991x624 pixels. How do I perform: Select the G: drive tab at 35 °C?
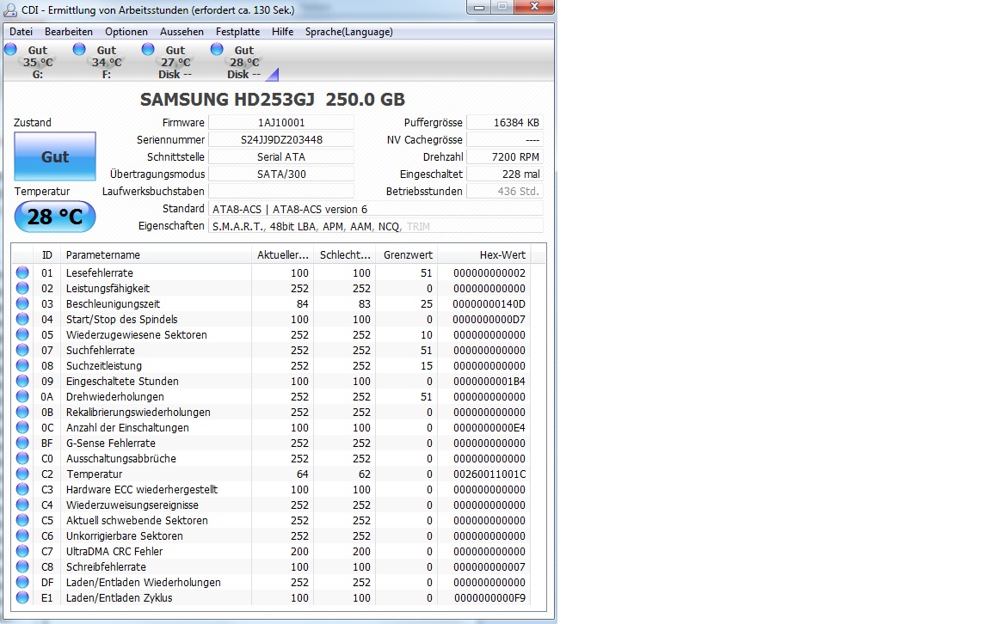(37, 62)
